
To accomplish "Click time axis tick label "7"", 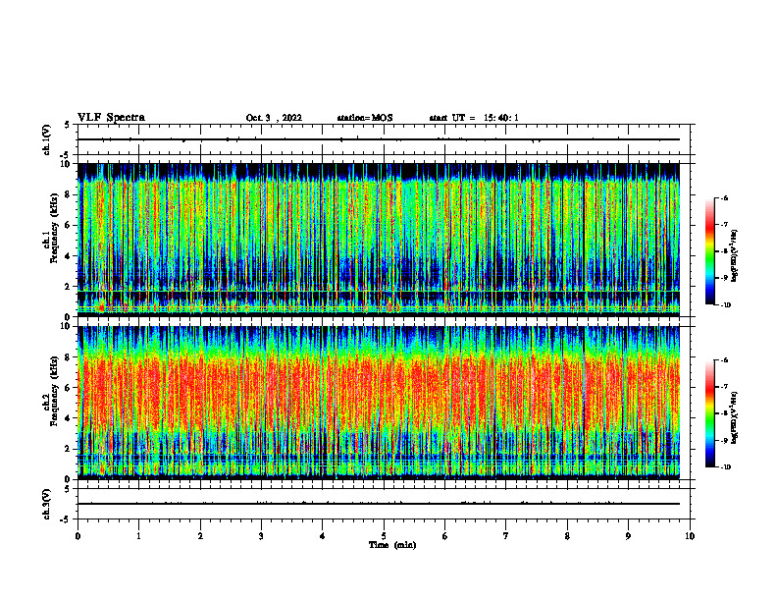I will pyautogui.click(x=506, y=536).
